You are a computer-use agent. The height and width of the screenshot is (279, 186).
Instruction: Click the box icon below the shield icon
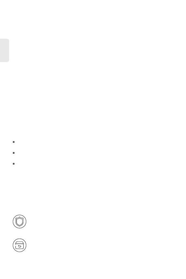tap(20, 245)
